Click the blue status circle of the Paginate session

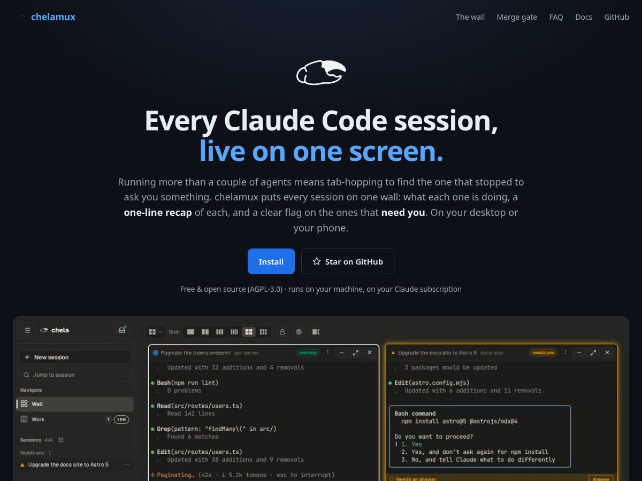click(156, 353)
